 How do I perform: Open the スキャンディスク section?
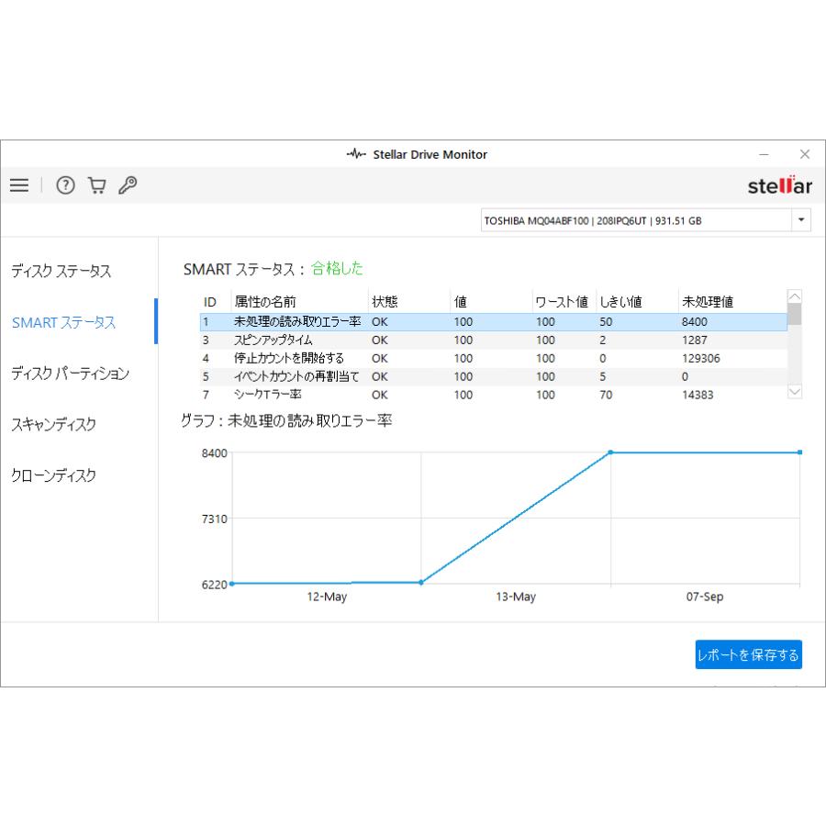(53, 425)
